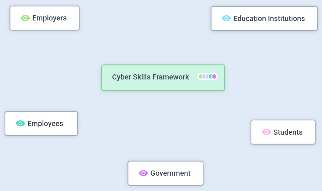Click the teal dot in framework node
Image resolution: width=322 pixels, height=191 pixels.
210,77
